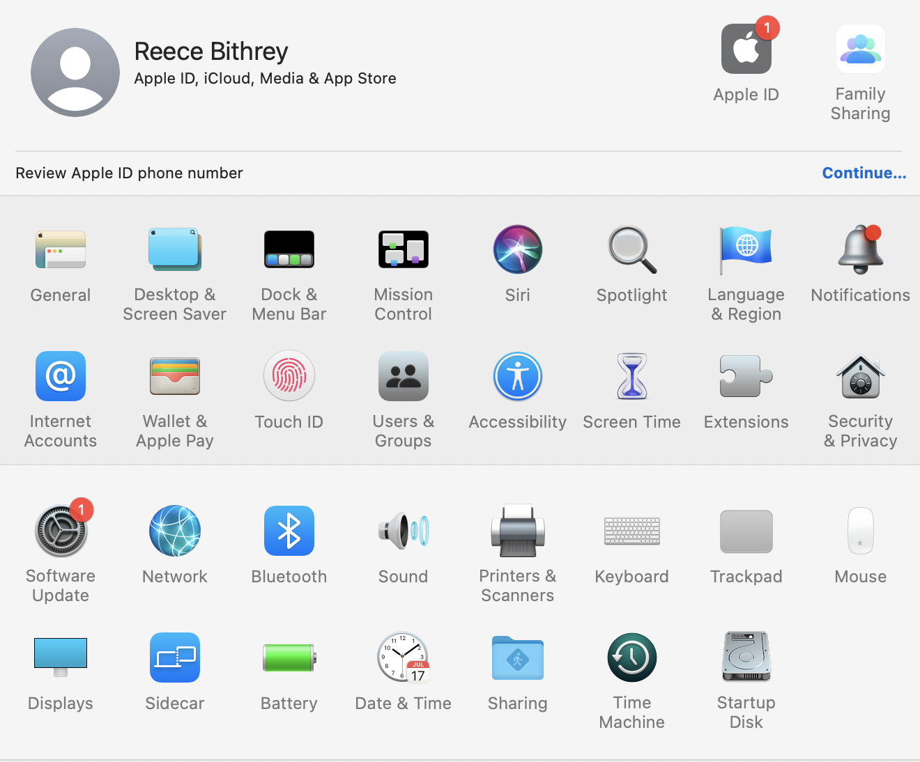This screenshot has height=762, width=920.
Task: Open Bluetooth settings
Action: tap(289, 531)
